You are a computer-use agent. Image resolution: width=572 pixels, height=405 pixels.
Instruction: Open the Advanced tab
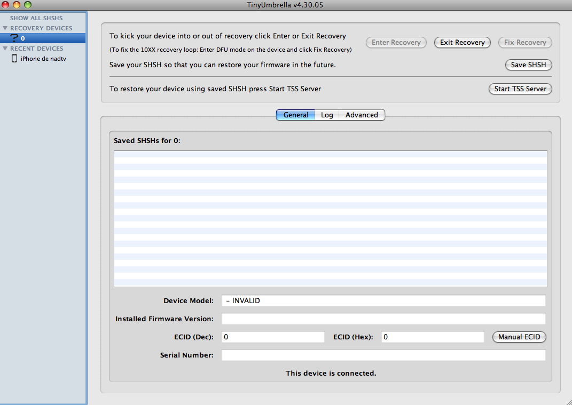[362, 115]
